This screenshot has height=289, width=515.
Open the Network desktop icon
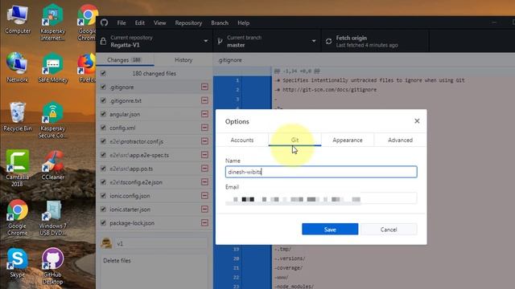coord(18,67)
